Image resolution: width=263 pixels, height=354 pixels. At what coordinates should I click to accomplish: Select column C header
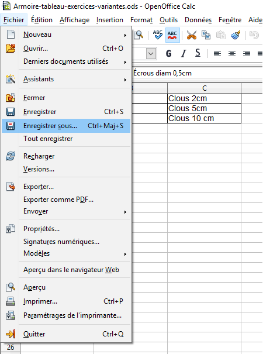(205, 88)
